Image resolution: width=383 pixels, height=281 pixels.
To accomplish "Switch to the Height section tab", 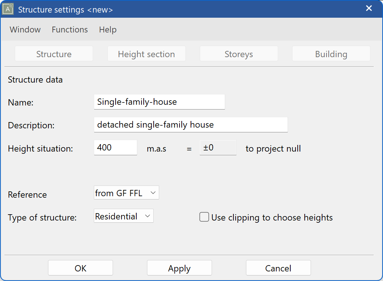I will tap(146, 53).
